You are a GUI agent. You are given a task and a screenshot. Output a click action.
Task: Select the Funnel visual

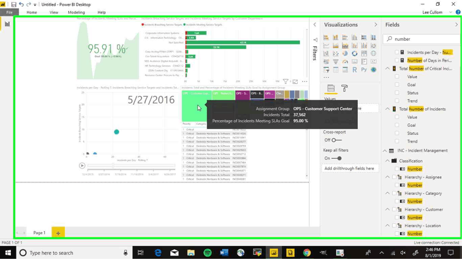click(x=335, y=62)
